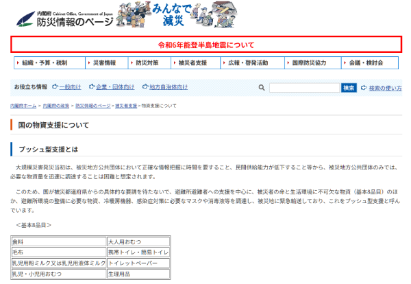Click the Cabinet Office disaster info logo
Image resolution: width=411 pixels, height=284 pixels.
coord(65,16)
